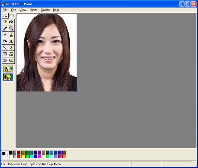
Task: Open the Help menu
Action: [56, 10]
